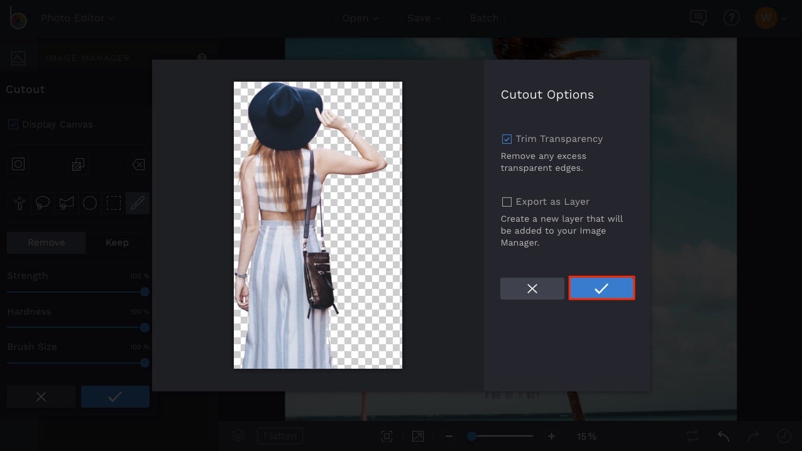The height and width of the screenshot is (451, 802).
Task: Enable Export as Layer
Action: (x=507, y=202)
